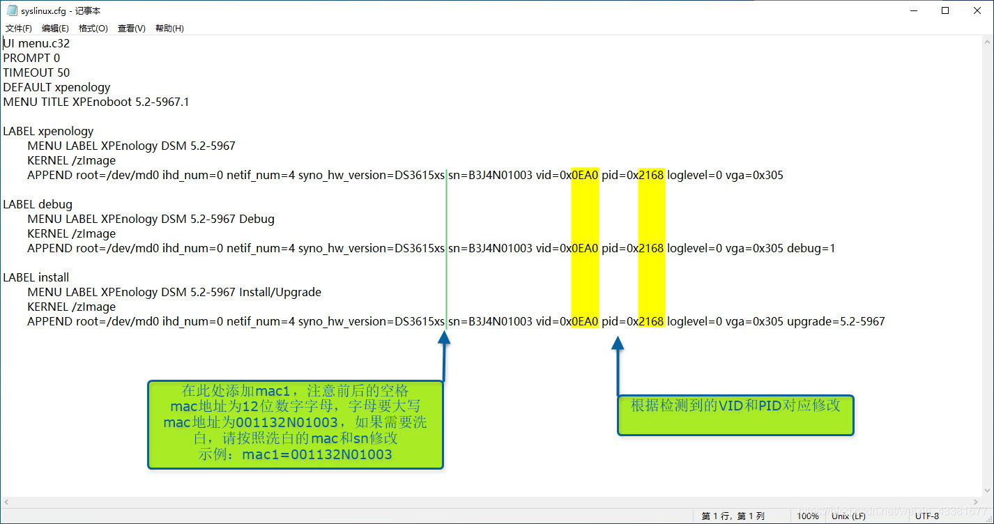Click the horizontal scrollbar track

click(491, 502)
